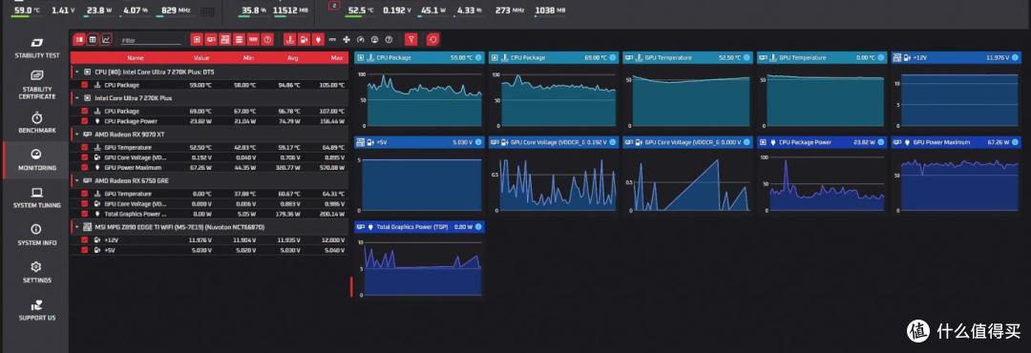
Task: Collapse the AMD Radeon RX 9070 XT group
Action: (77, 135)
